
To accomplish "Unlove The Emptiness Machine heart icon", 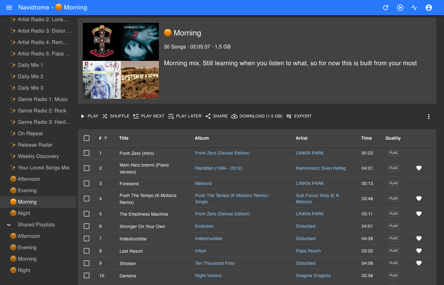I will coord(419,214).
